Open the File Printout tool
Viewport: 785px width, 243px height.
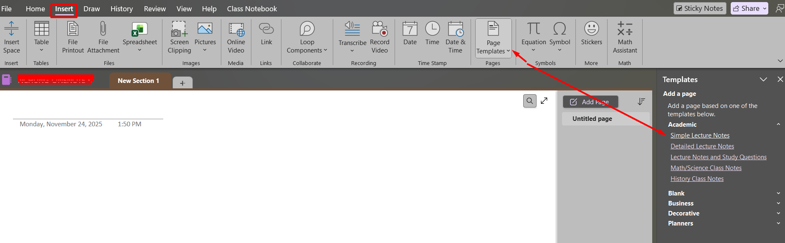click(x=73, y=29)
